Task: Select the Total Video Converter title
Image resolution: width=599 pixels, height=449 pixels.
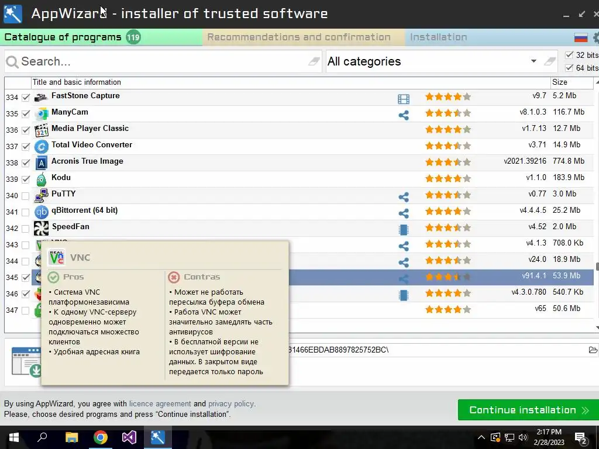Action: [92, 145]
